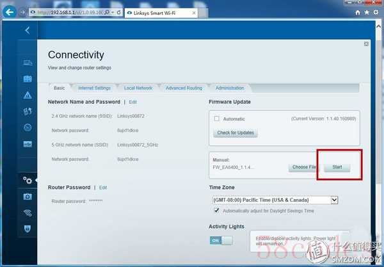Switch to the Local Network tab

pyautogui.click(x=138, y=88)
